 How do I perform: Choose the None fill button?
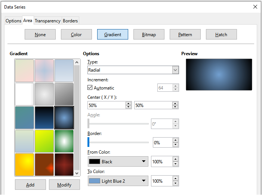(40, 35)
